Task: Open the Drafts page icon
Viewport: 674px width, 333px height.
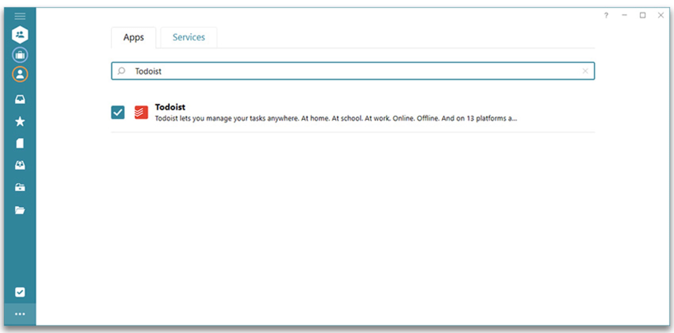Action: (x=20, y=143)
